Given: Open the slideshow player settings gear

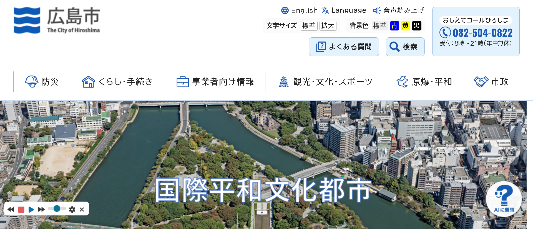Looking at the screenshot, I should 72,209.
